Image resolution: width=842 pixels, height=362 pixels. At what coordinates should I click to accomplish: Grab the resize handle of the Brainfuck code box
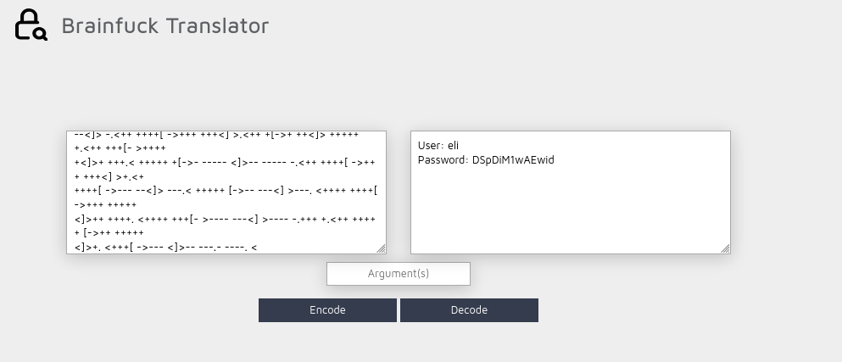381,248
